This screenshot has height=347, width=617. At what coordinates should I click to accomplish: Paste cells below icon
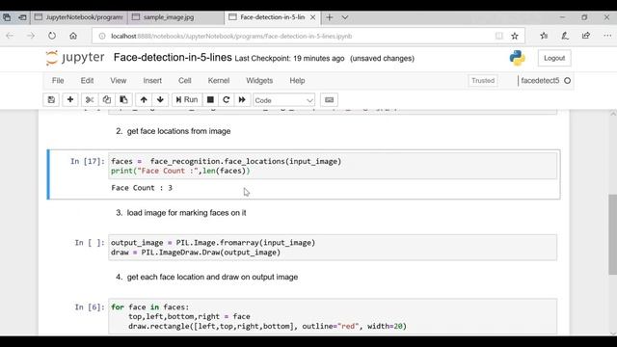(x=123, y=100)
